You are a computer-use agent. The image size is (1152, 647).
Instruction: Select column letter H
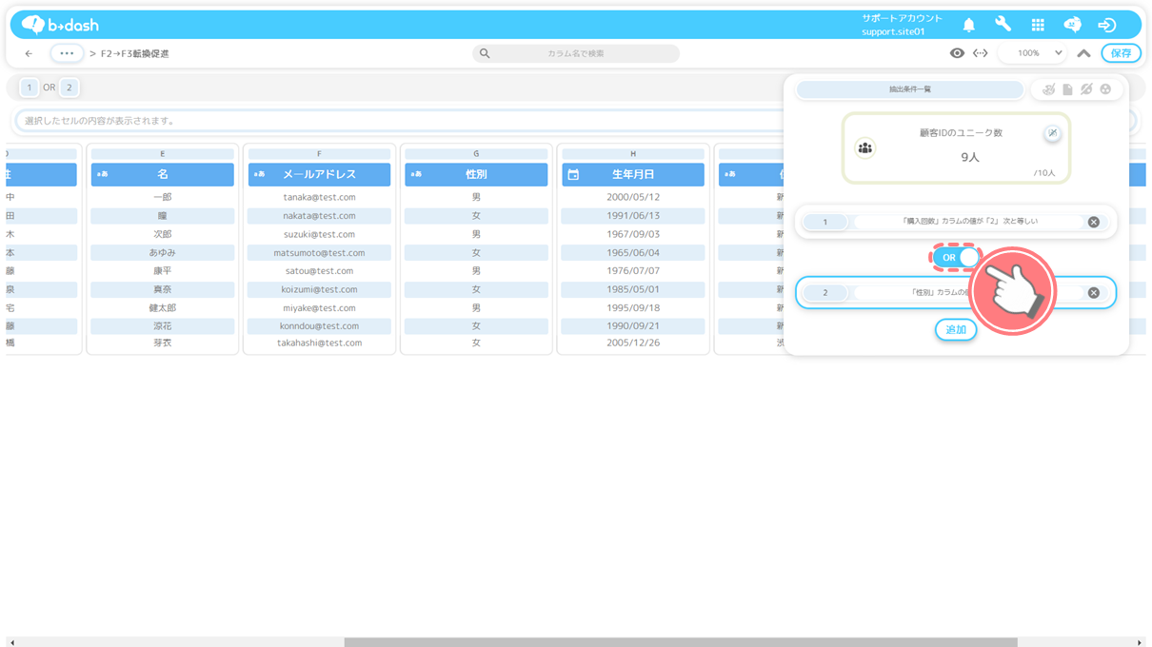point(633,154)
